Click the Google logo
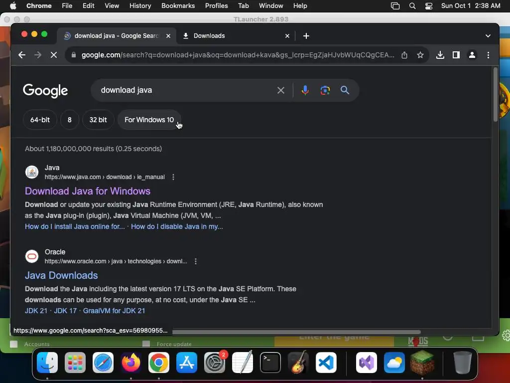This screenshot has height=383, width=510. click(45, 91)
